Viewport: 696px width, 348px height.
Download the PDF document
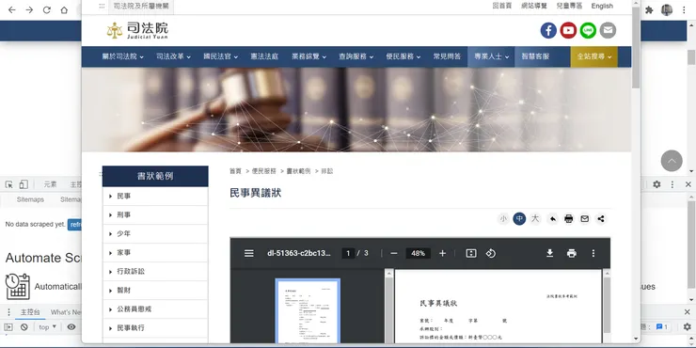pyautogui.click(x=549, y=253)
